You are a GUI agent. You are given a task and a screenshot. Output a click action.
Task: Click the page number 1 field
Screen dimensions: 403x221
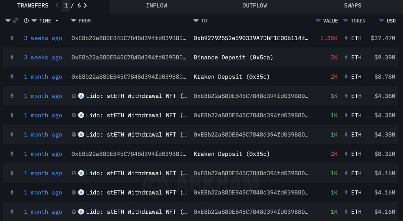66,6
